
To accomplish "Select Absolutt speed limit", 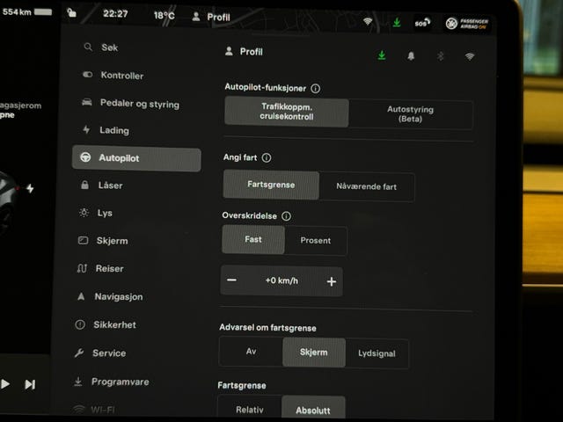I will tap(313, 409).
